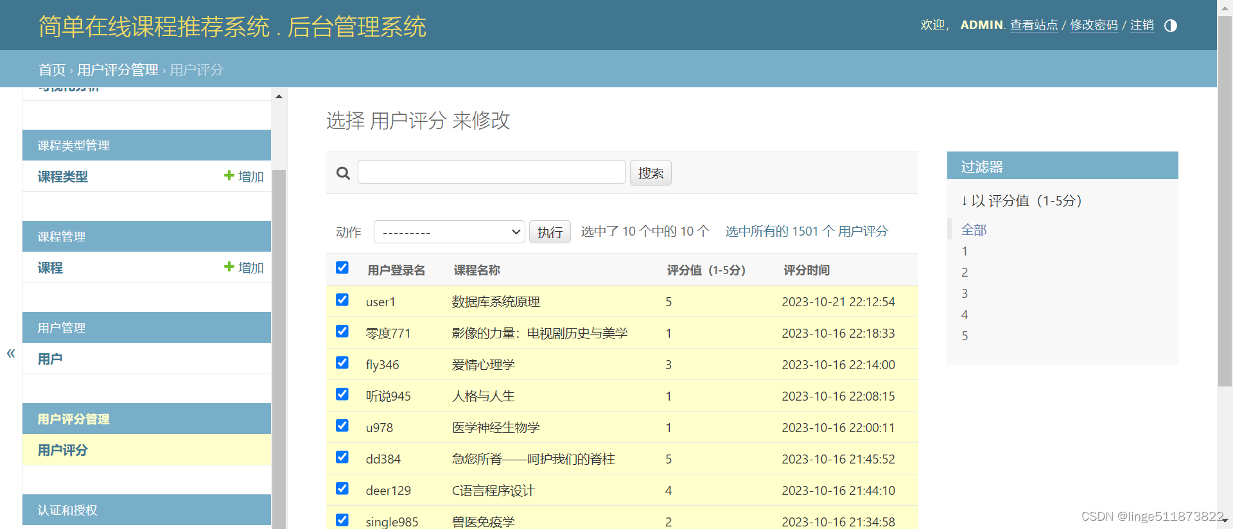Uncheck the row for dd384
Image resolution: width=1233 pixels, height=529 pixels.
342,457
